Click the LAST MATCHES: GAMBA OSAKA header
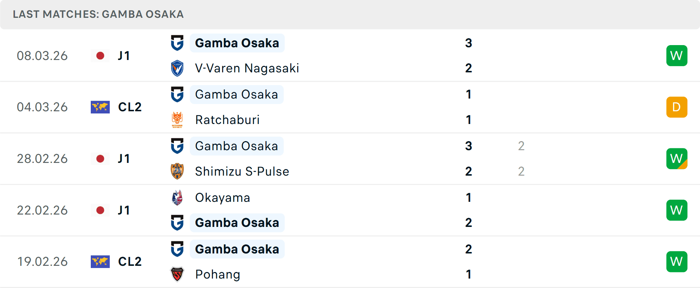The height and width of the screenshot is (288, 700). [98, 15]
